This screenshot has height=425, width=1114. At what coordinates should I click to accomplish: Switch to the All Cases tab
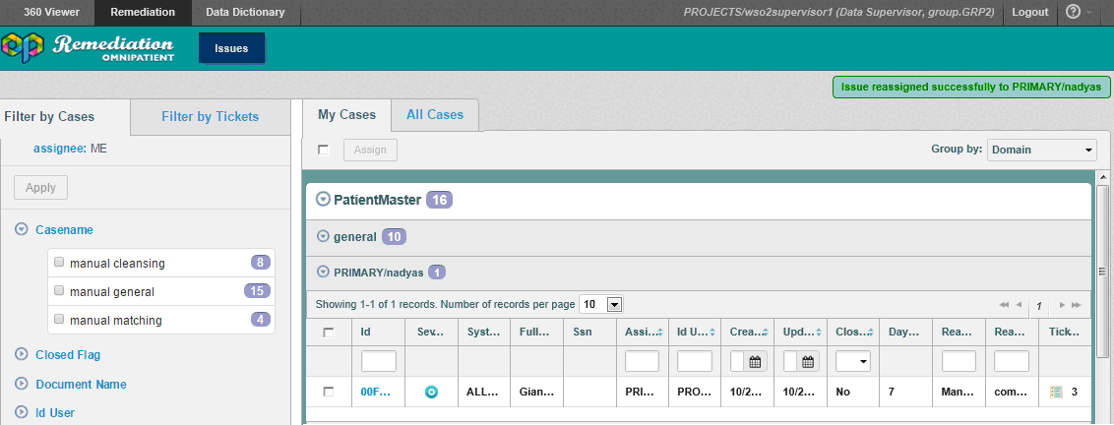click(x=434, y=115)
